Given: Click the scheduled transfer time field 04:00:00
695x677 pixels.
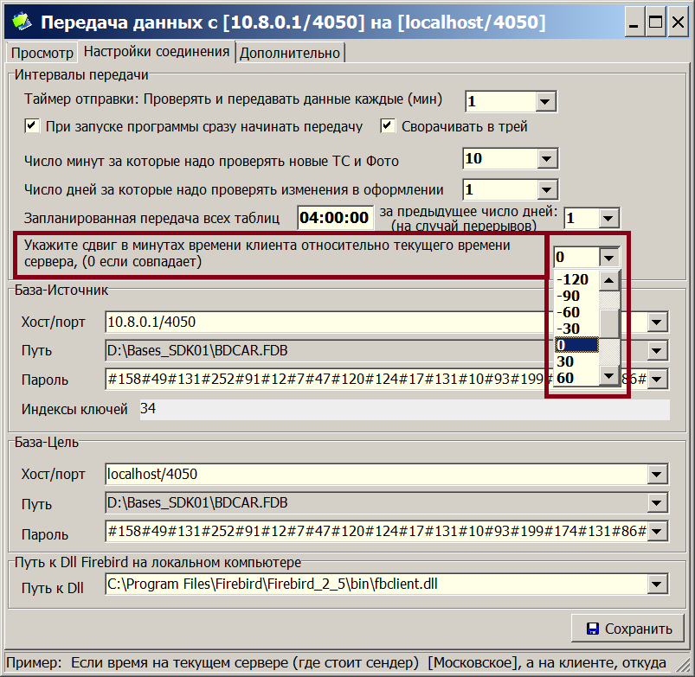Looking at the screenshot, I should 335,218.
